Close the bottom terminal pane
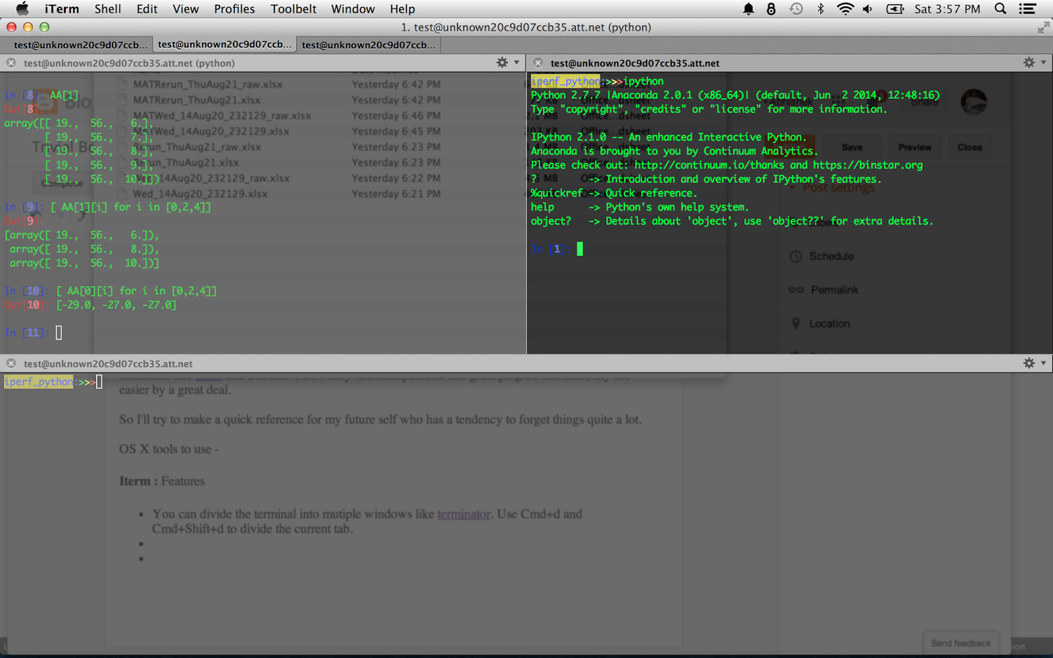 [x=11, y=363]
